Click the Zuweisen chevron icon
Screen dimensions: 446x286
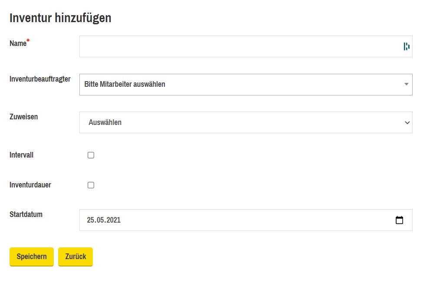[x=407, y=123]
